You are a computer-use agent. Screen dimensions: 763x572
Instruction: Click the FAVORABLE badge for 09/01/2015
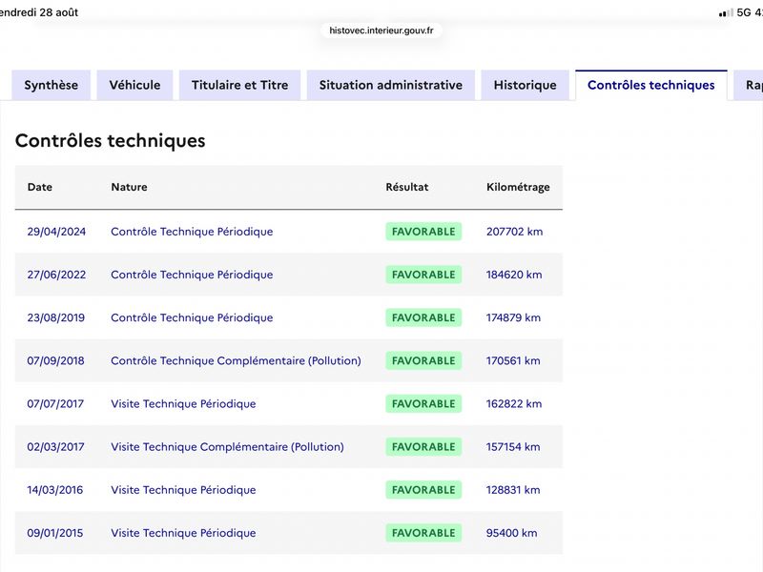coord(423,533)
